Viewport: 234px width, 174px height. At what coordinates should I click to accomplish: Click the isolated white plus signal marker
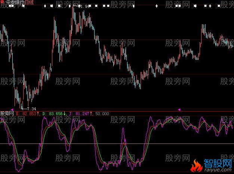157,6
